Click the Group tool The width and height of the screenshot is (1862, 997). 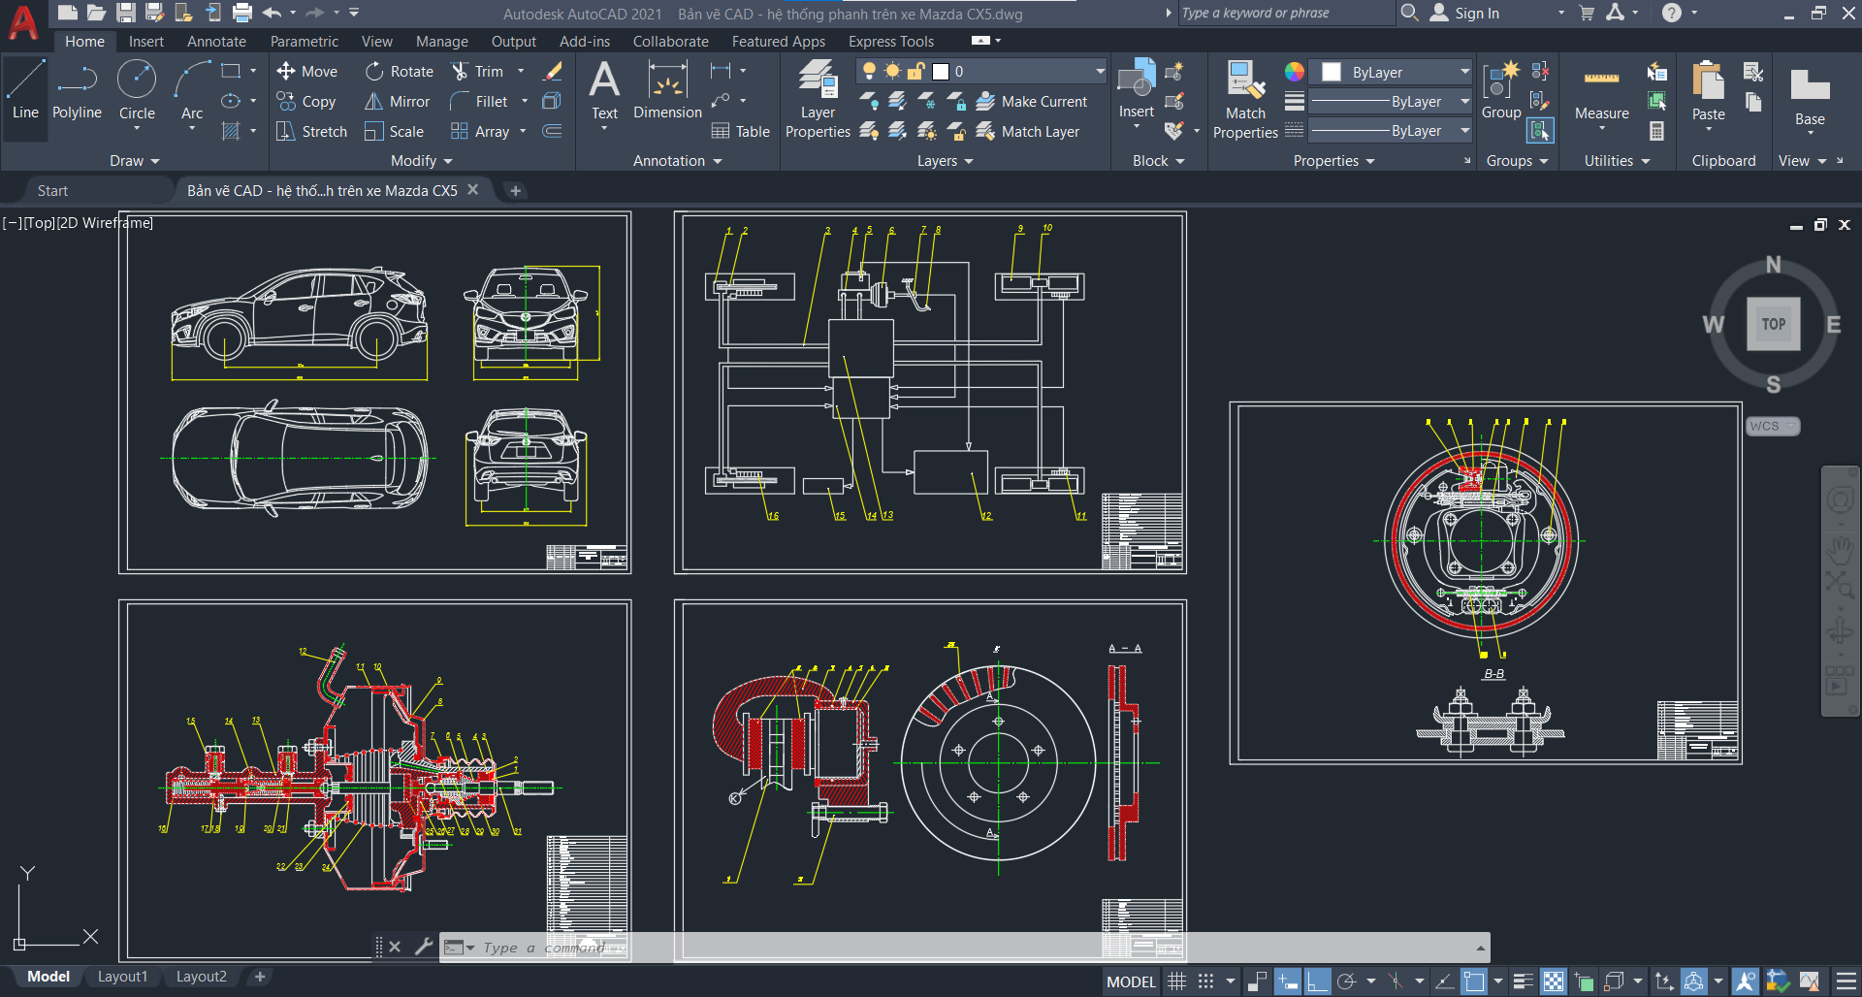click(1501, 89)
